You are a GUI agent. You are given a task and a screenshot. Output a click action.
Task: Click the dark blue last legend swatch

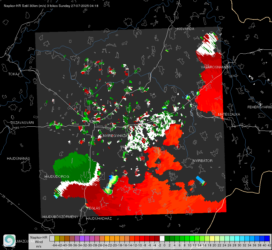click(267, 238)
